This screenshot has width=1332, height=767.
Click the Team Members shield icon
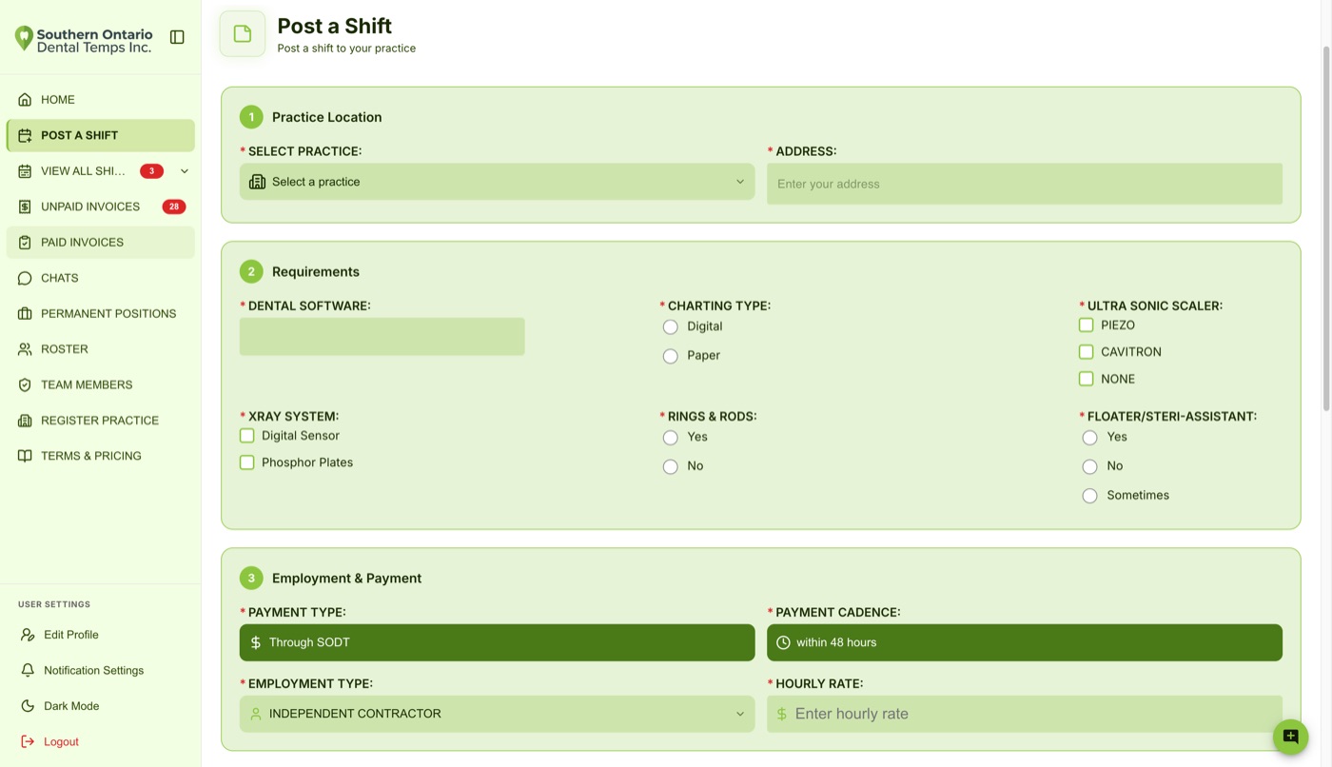(25, 384)
